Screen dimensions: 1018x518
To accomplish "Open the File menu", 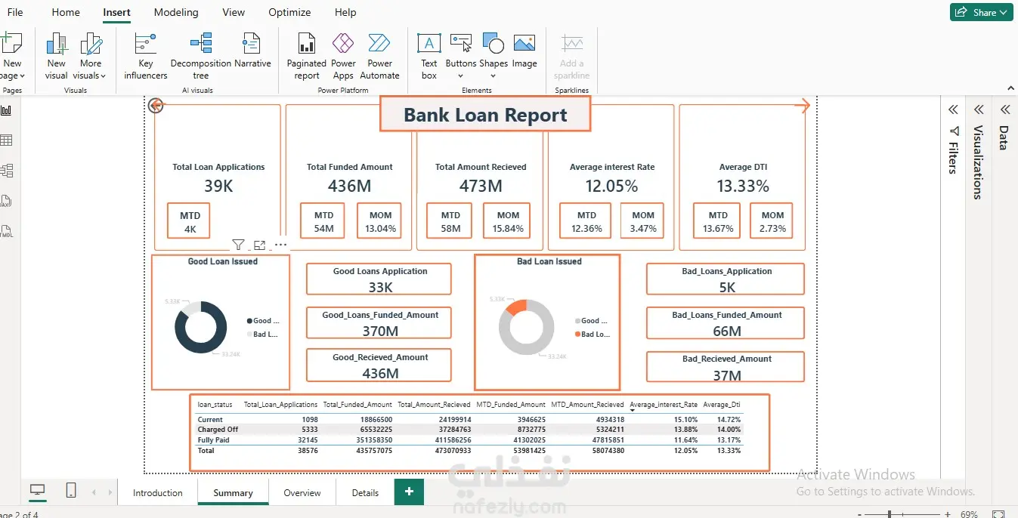I will 15,12.
